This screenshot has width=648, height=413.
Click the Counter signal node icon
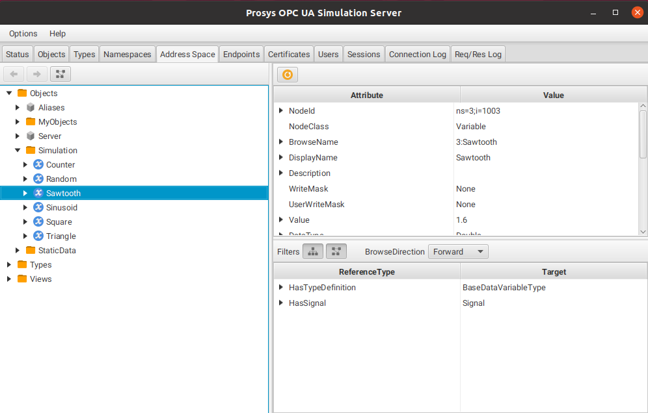pyautogui.click(x=38, y=164)
